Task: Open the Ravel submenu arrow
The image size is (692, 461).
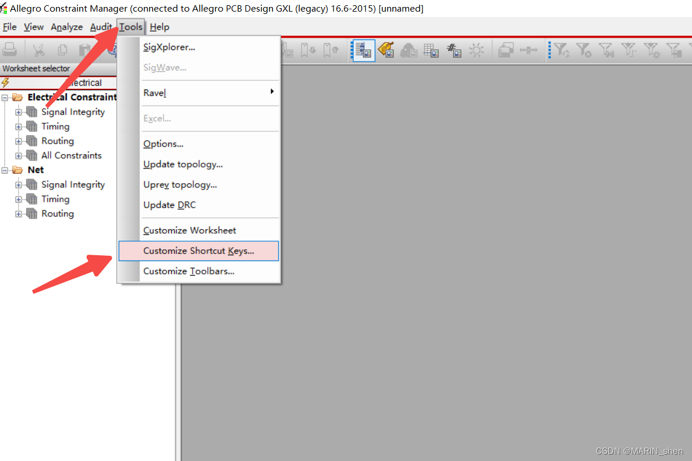Action: click(272, 91)
